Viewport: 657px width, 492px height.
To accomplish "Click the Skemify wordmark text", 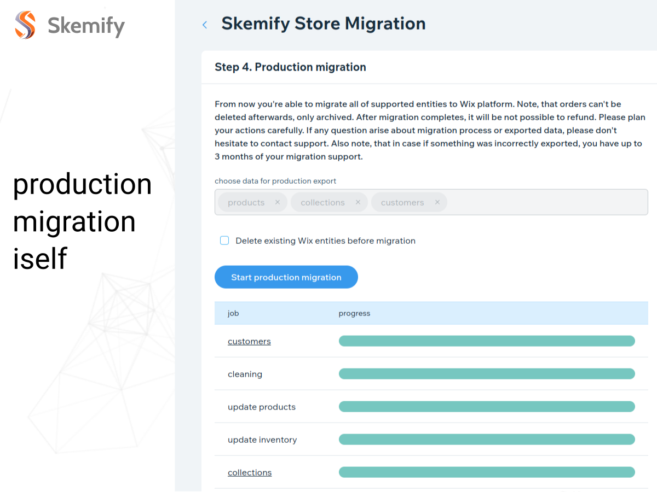I will [86, 26].
